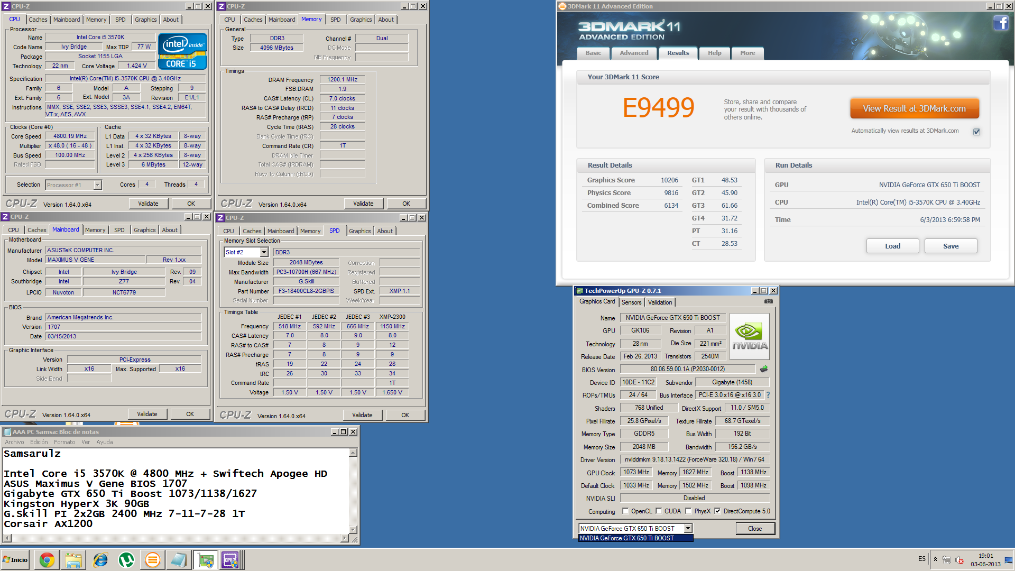Enable the PhysX checkbox in GPU-Z

coord(688,511)
